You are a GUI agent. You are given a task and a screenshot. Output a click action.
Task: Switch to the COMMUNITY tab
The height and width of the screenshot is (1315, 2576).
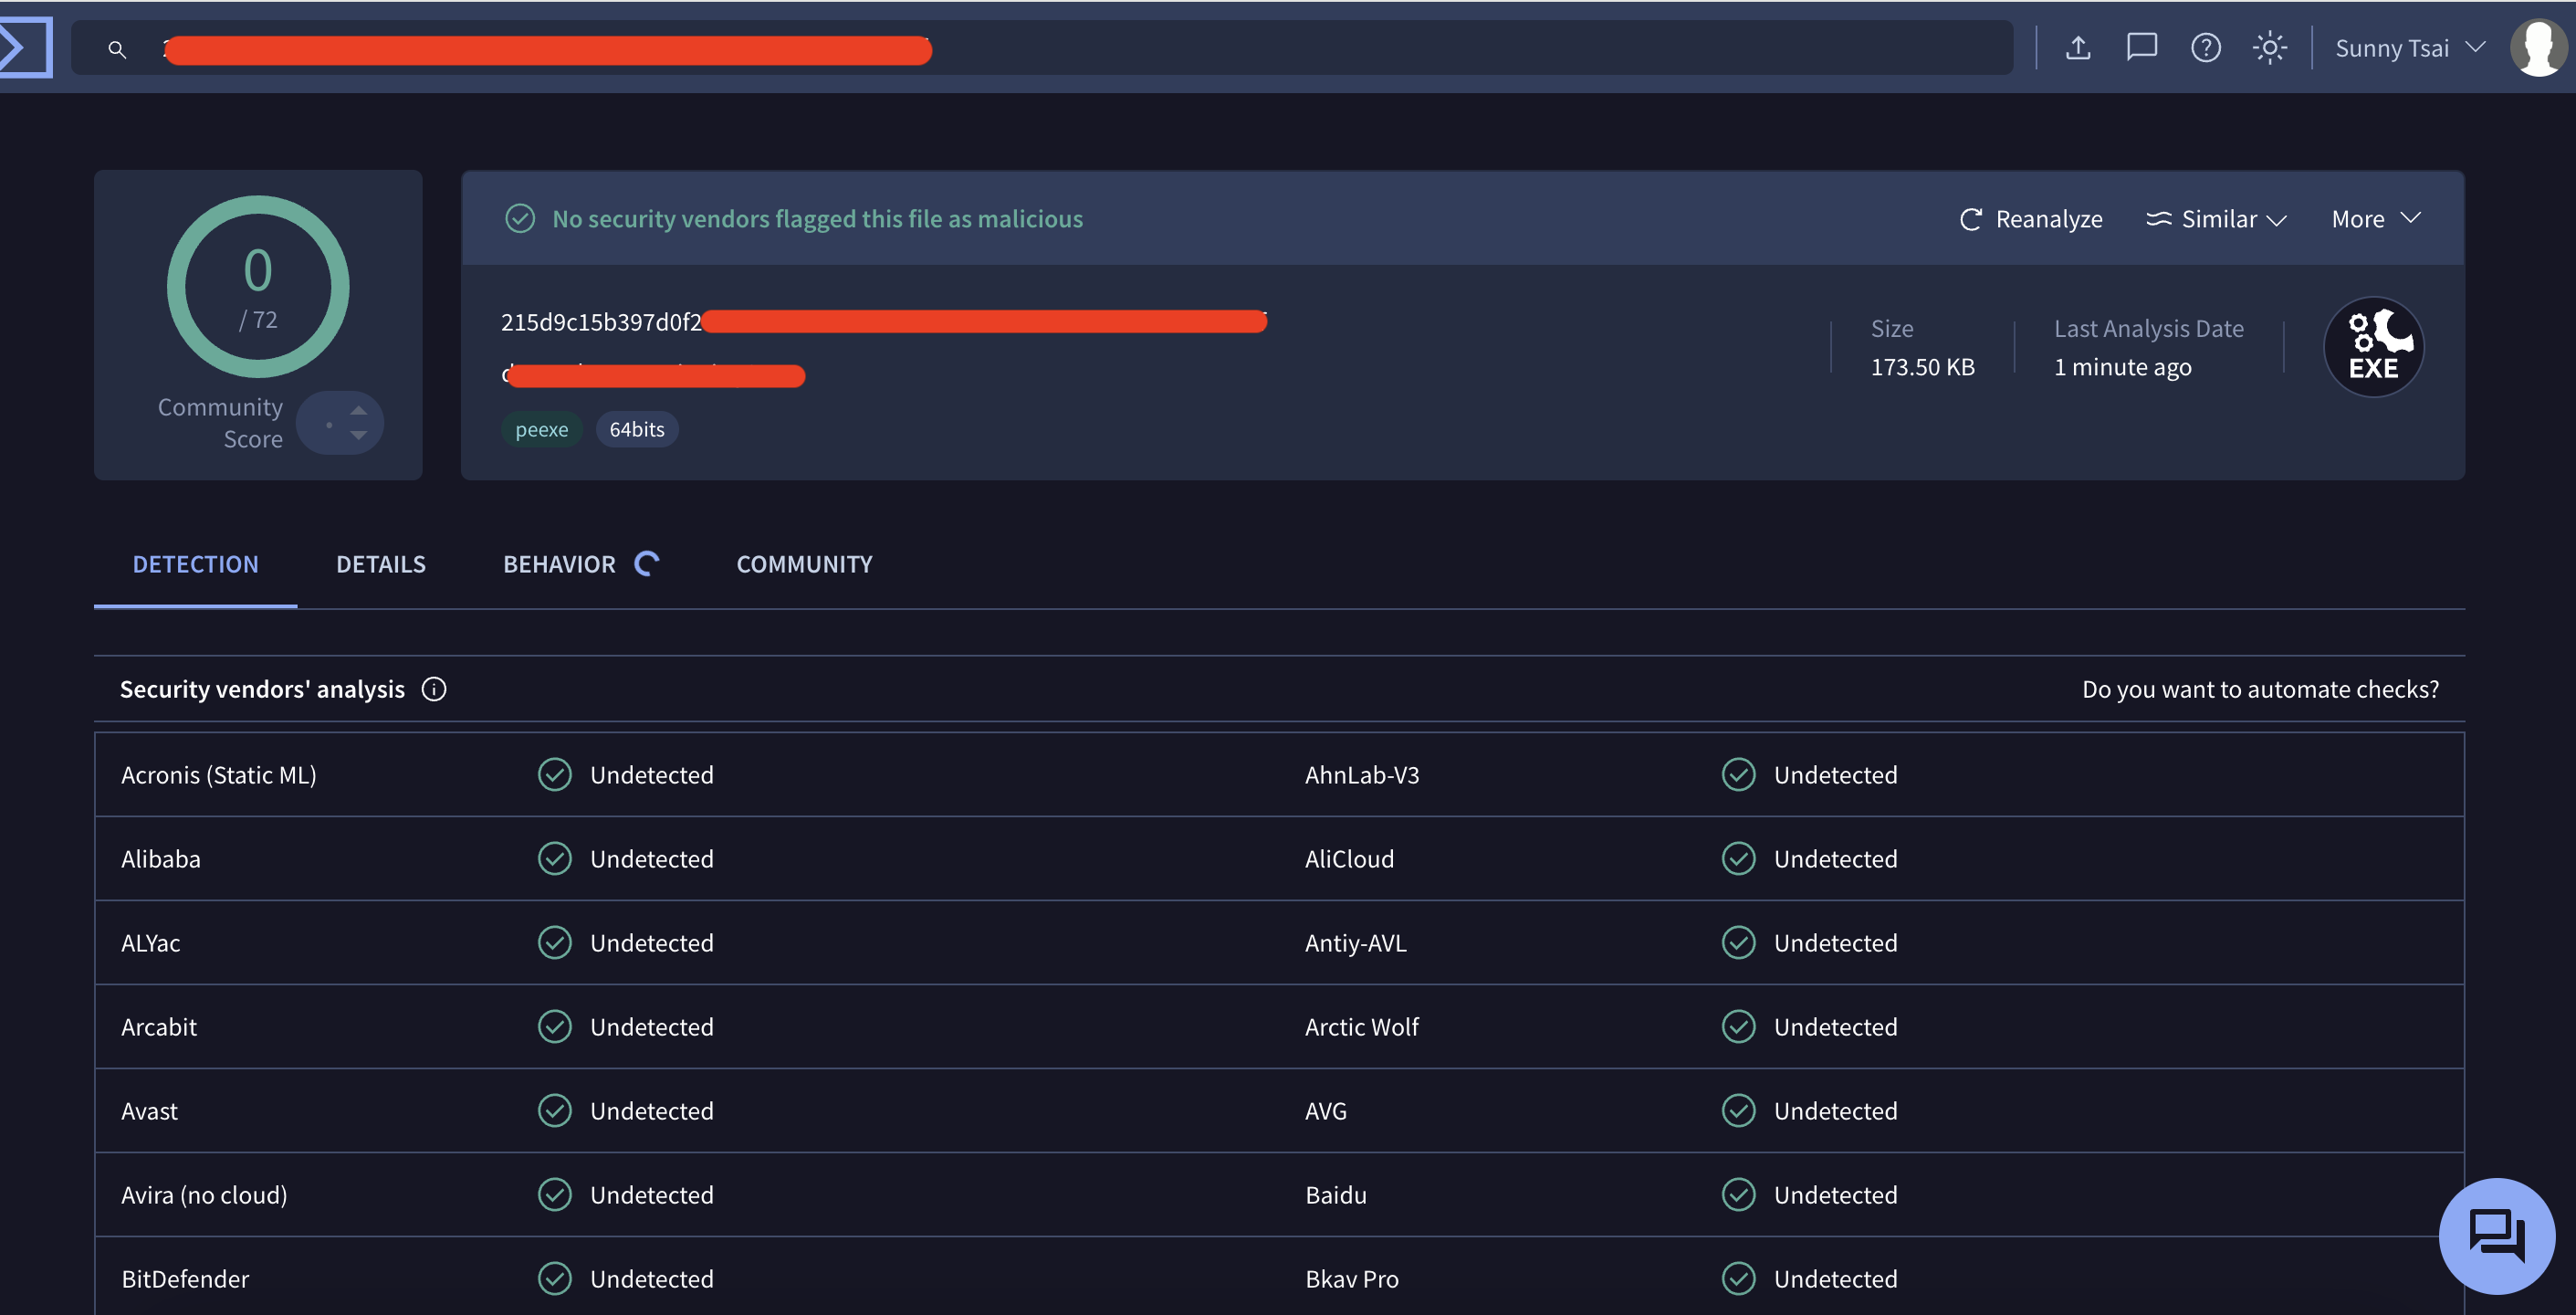tap(804, 564)
